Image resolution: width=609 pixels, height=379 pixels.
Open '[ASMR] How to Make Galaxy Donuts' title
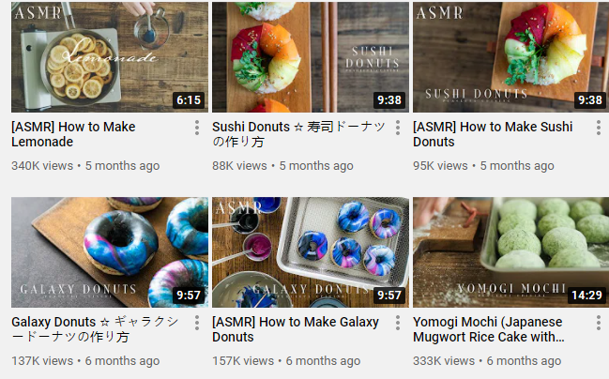pos(296,329)
